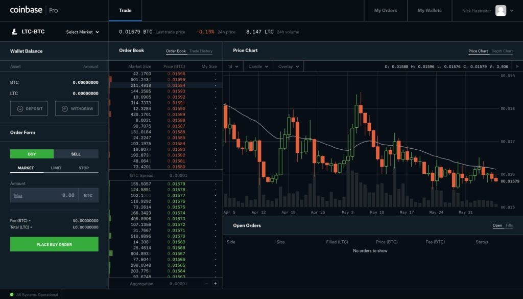
Task: Show the Fills list
Action: tap(509, 225)
